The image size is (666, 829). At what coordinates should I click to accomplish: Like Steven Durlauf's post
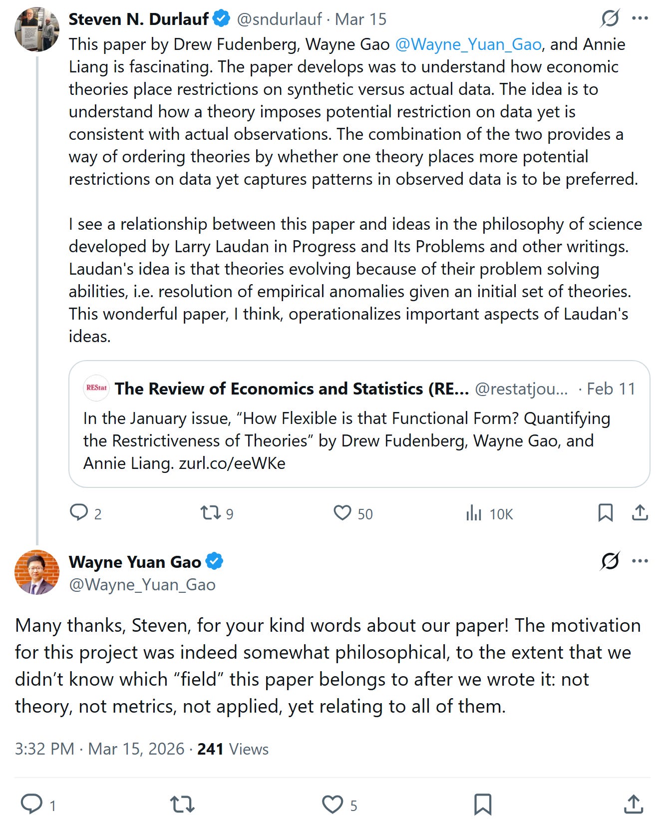pos(342,513)
